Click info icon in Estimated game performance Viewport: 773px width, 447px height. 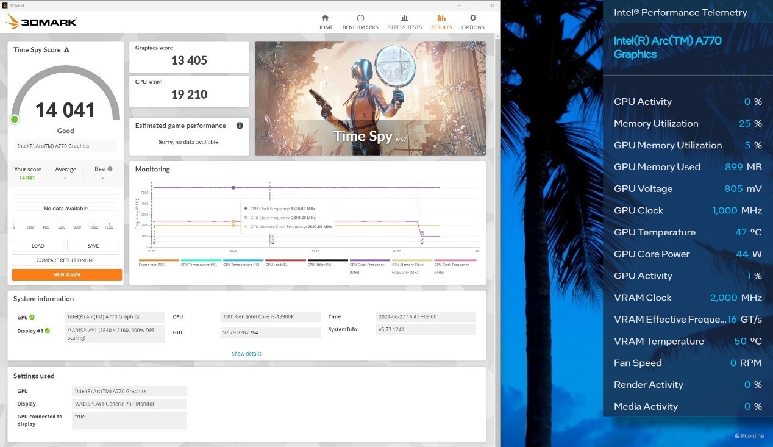(x=240, y=126)
